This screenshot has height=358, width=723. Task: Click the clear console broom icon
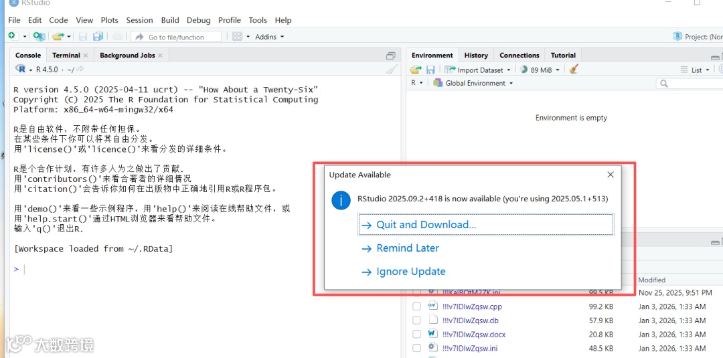pos(391,69)
